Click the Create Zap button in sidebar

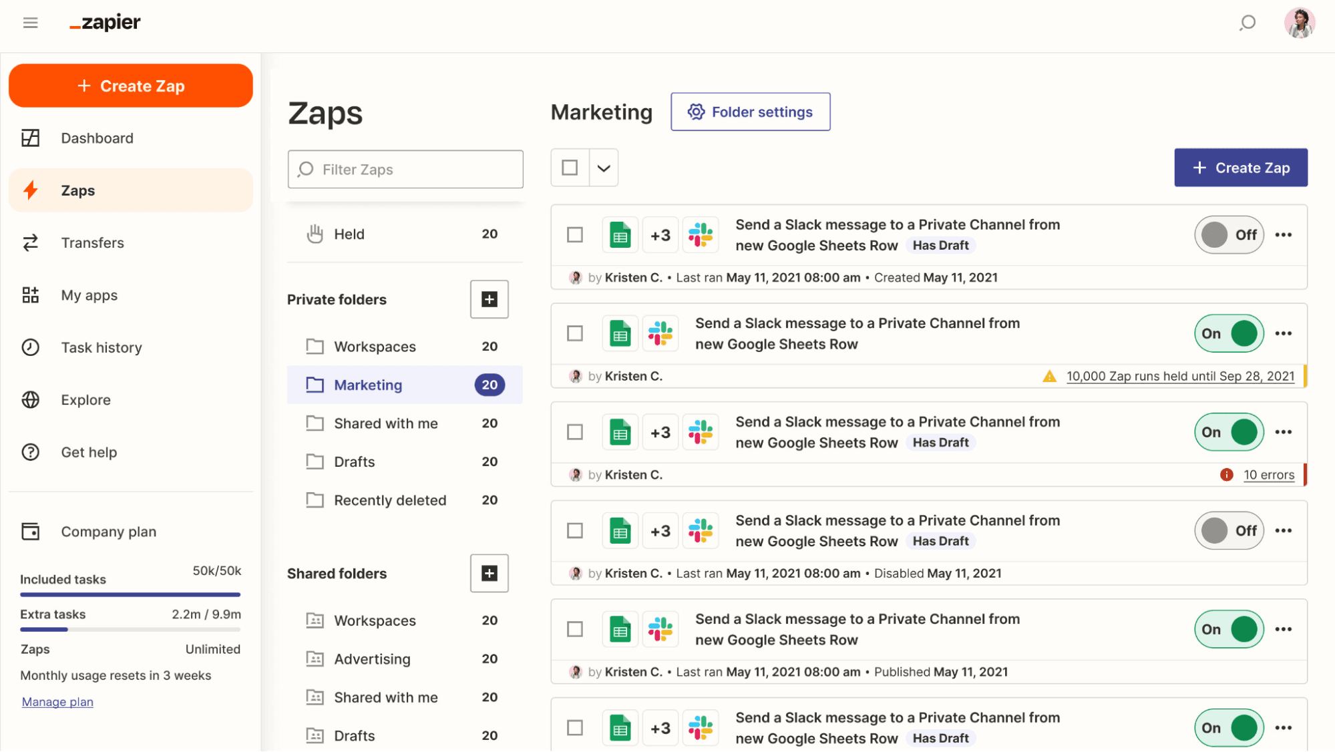pos(130,85)
